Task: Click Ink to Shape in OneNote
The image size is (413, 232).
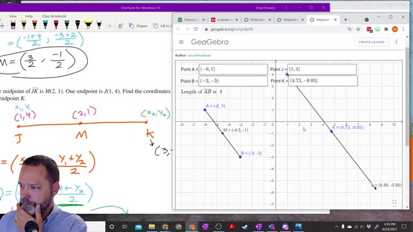Action: coord(163,26)
